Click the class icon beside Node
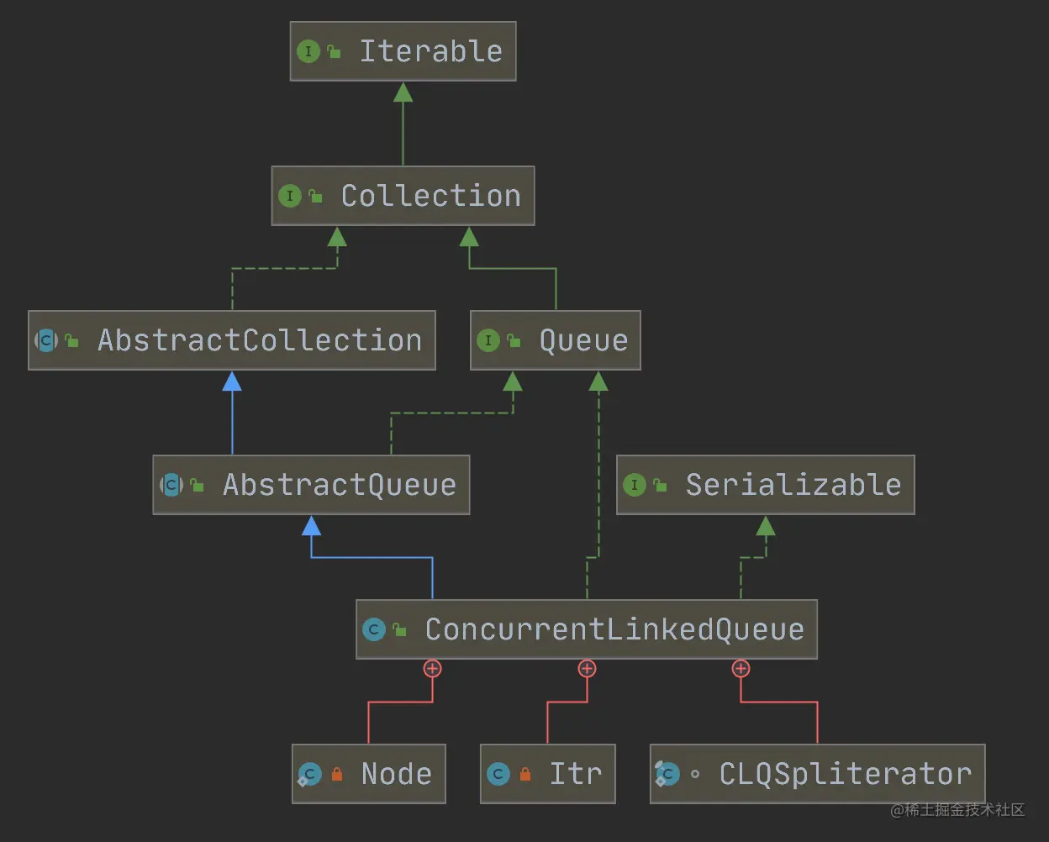1049x842 pixels. [309, 774]
